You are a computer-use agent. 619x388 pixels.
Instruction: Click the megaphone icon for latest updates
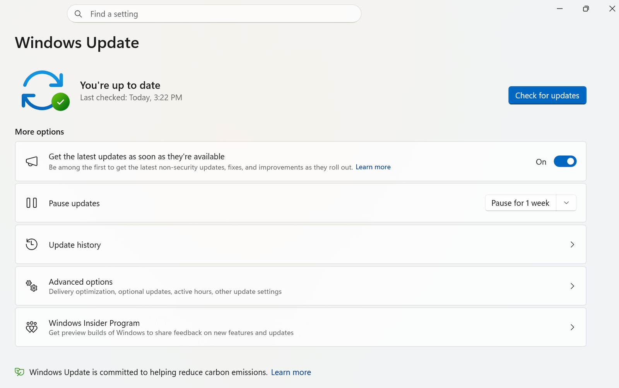coord(32,161)
